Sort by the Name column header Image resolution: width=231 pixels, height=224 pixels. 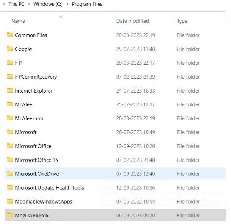pos(18,21)
